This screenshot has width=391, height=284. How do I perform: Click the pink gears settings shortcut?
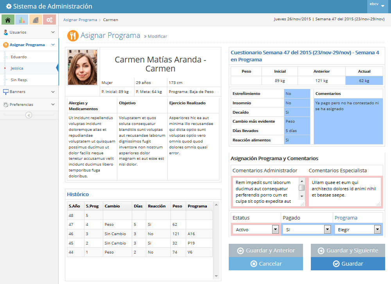pos(49,20)
